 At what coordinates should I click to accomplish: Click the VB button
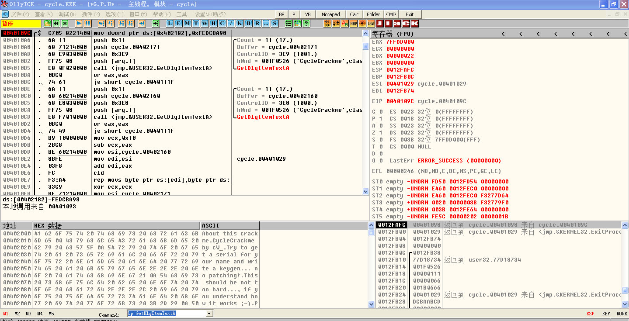click(x=308, y=14)
